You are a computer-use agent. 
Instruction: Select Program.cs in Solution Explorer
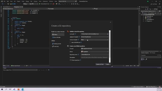(149, 21)
